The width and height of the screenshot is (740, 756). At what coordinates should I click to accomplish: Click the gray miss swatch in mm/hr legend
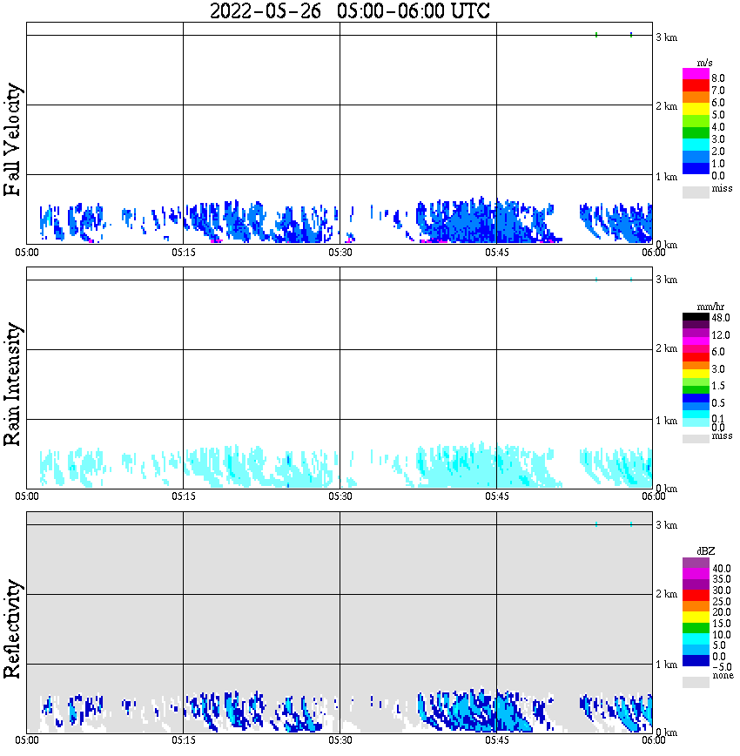pyautogui.click(x=696, y=439)
